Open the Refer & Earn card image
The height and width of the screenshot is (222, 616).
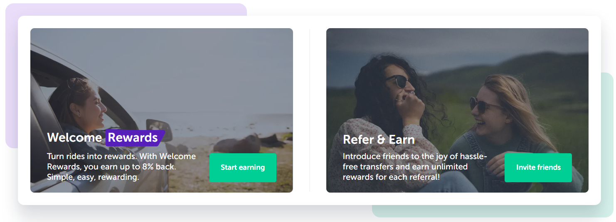pos(457,110)
